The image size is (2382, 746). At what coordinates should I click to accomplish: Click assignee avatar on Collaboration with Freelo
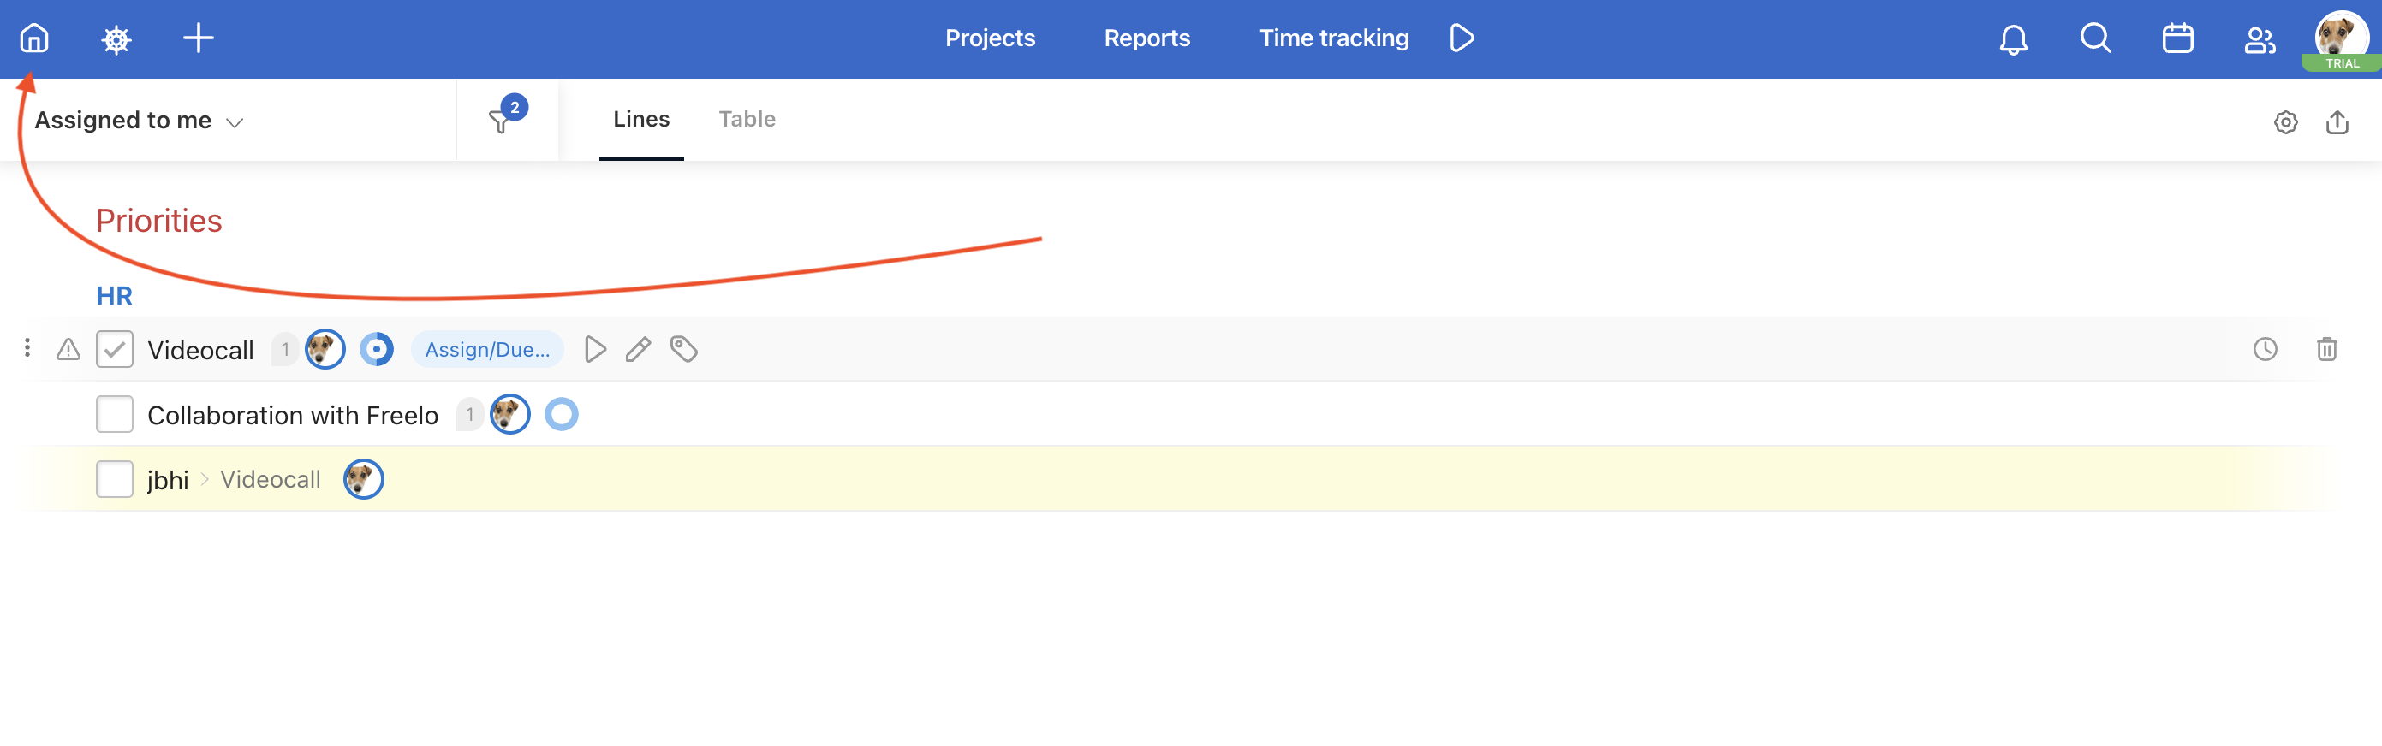(509, 413)
